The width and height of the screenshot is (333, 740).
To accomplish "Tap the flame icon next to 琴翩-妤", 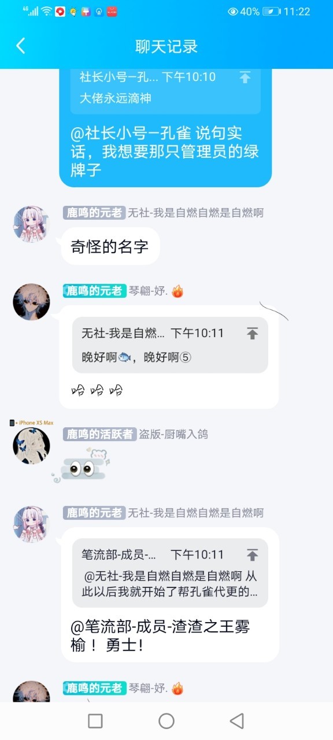I will click(x=177, y=291).
